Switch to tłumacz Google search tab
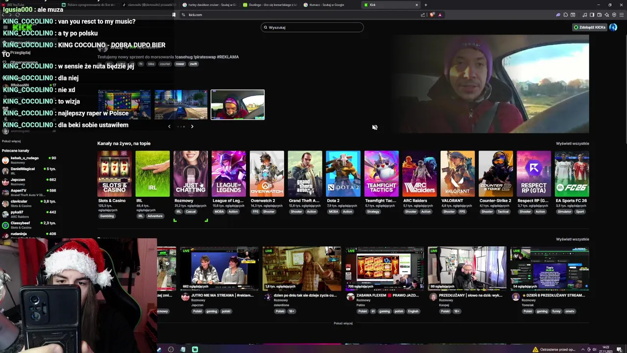 [330, 5]
